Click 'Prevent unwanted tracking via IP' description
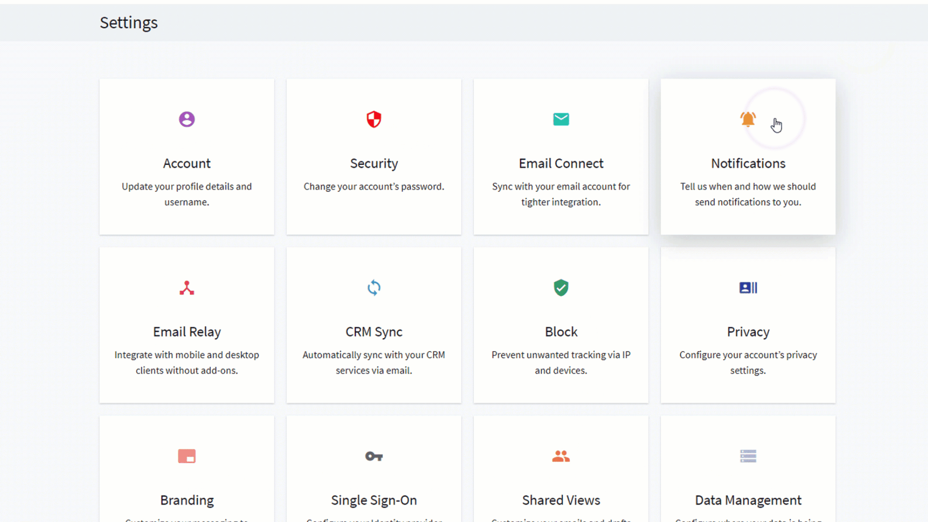The image size is (928, 522). point(561,362)
